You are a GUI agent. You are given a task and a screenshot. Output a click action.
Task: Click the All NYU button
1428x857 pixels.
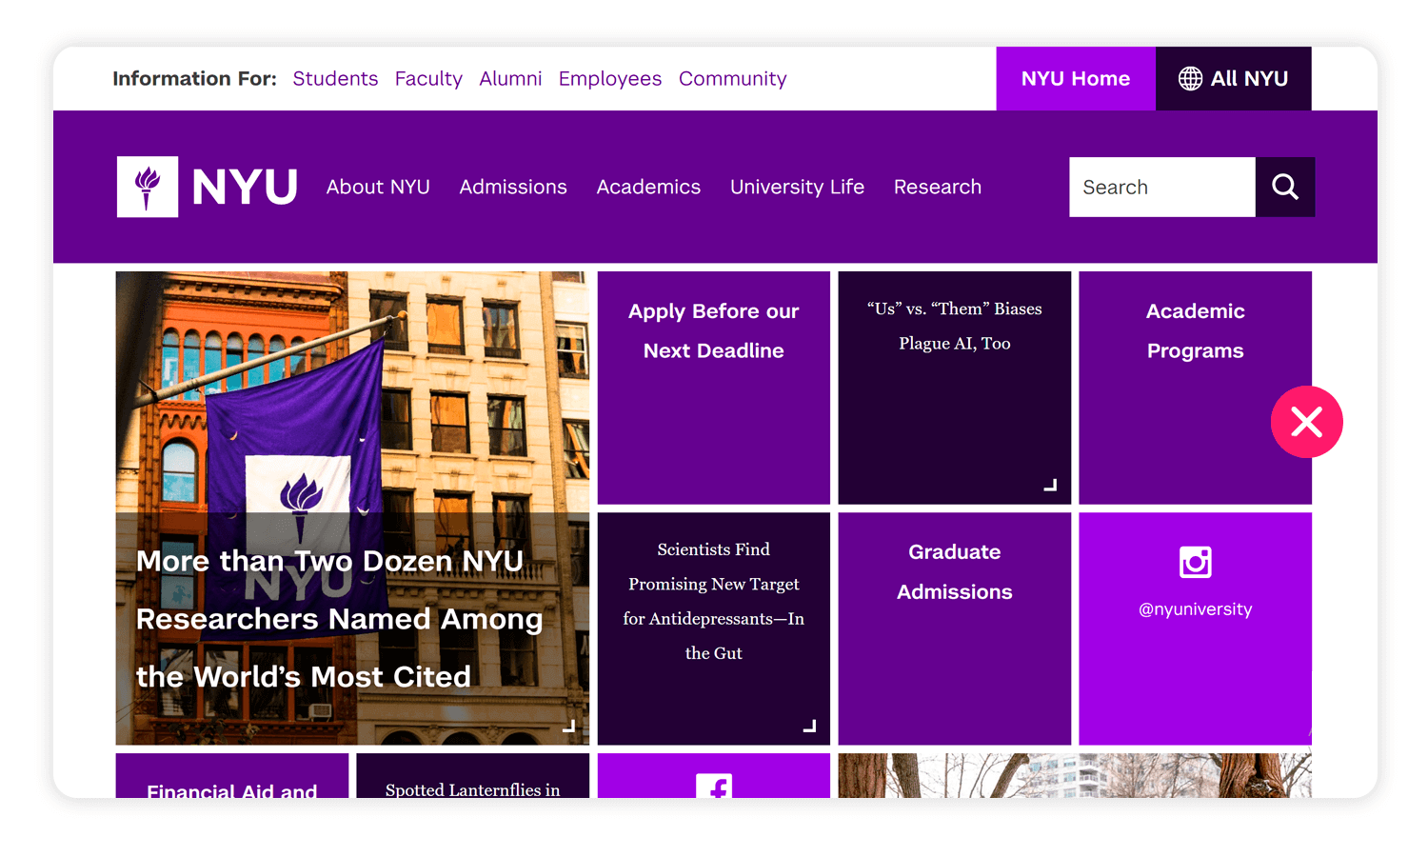tap(1234, 79)
